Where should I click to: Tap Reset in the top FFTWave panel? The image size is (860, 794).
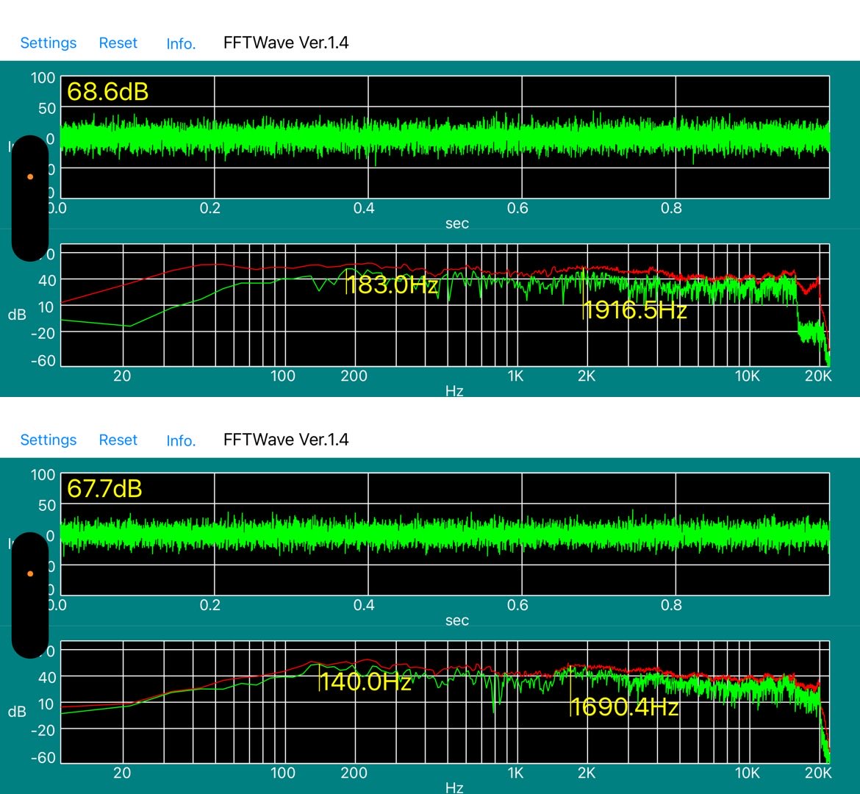(118, 43)
